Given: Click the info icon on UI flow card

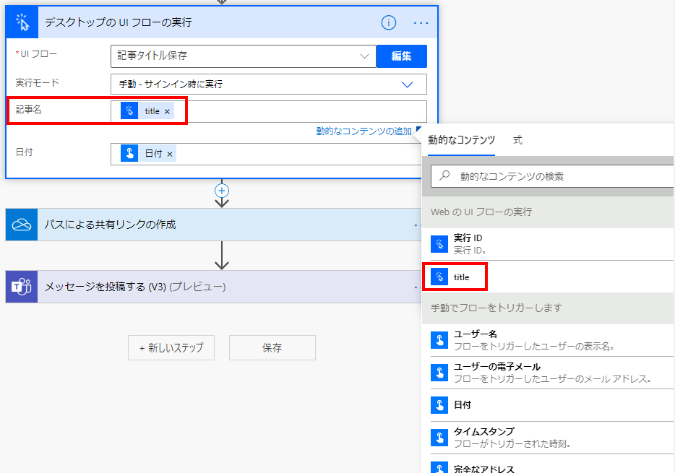Looking at the screenshot, I should [388, 22].
